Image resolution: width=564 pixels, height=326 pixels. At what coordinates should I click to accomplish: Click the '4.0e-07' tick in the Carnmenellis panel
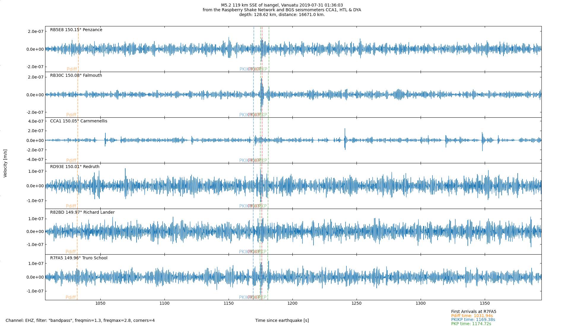click(36, 121)
